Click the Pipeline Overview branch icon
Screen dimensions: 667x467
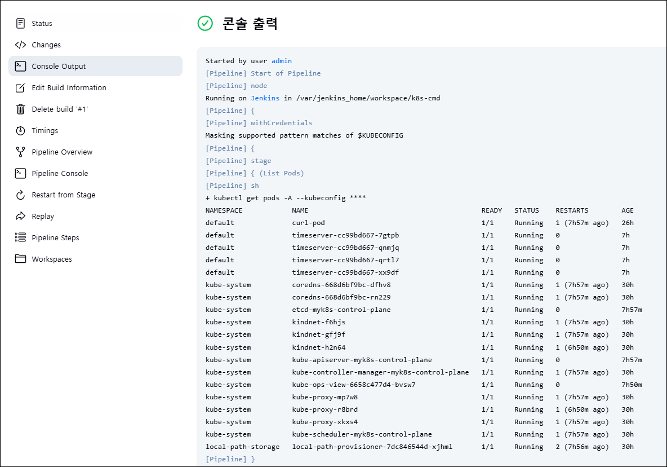point(20,152)
